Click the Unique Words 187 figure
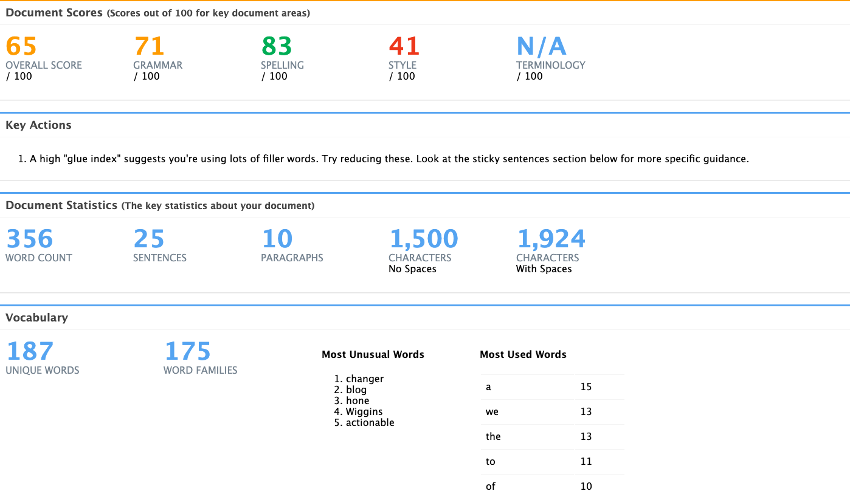The width and height of the screenshot is (850, 491). click(29, 351)
